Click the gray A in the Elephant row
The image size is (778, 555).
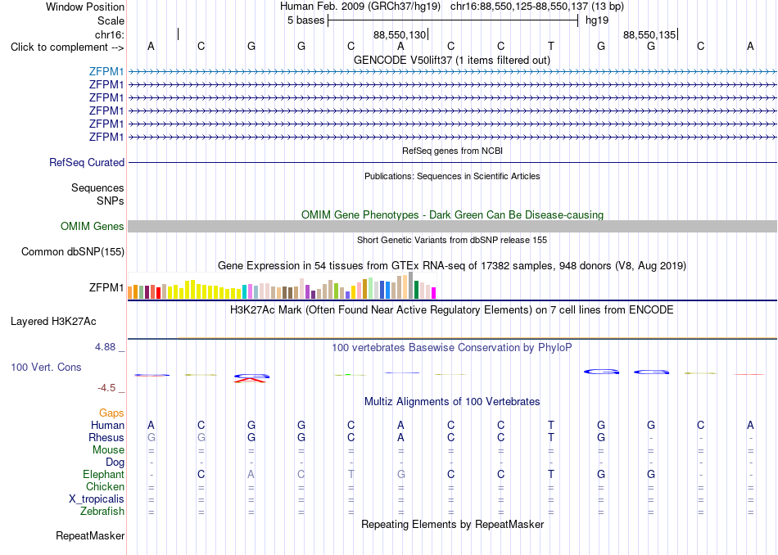coord(251,475)
